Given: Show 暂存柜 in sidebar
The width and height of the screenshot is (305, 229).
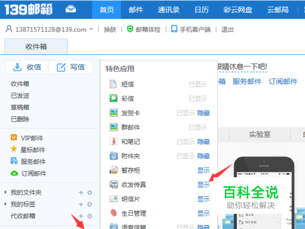Looking at the screenshot, I should coord(204,170).
